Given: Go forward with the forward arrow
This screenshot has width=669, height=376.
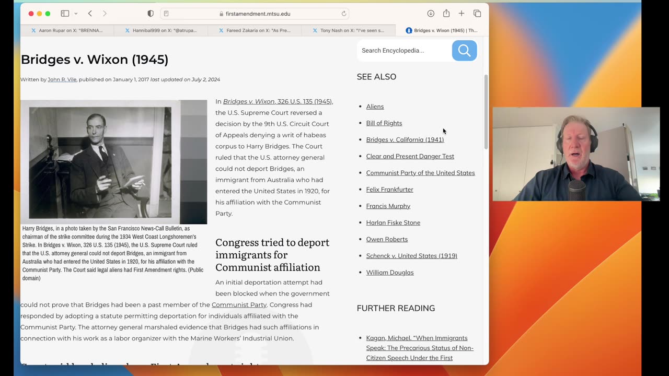Looking at the screenshot, I should [105, 14].
